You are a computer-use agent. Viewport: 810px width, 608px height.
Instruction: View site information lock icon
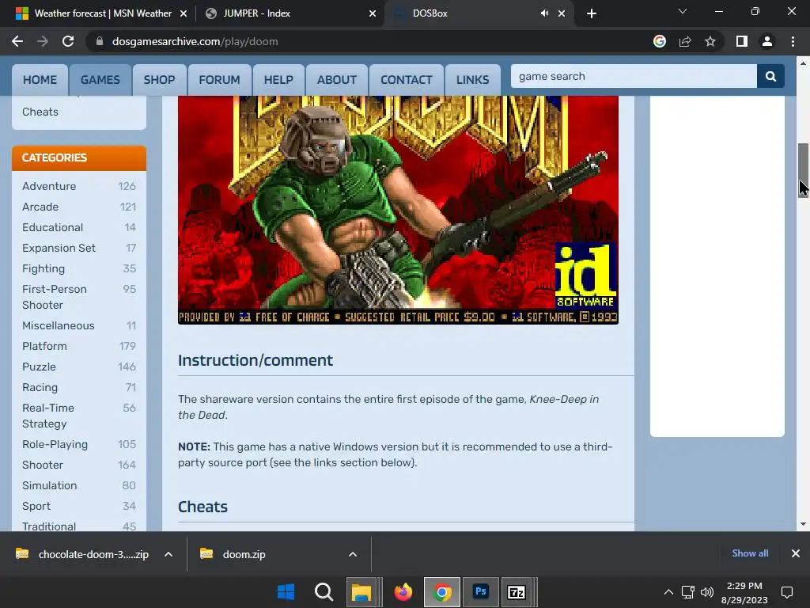pyautogui.click(x=100, y=41)
